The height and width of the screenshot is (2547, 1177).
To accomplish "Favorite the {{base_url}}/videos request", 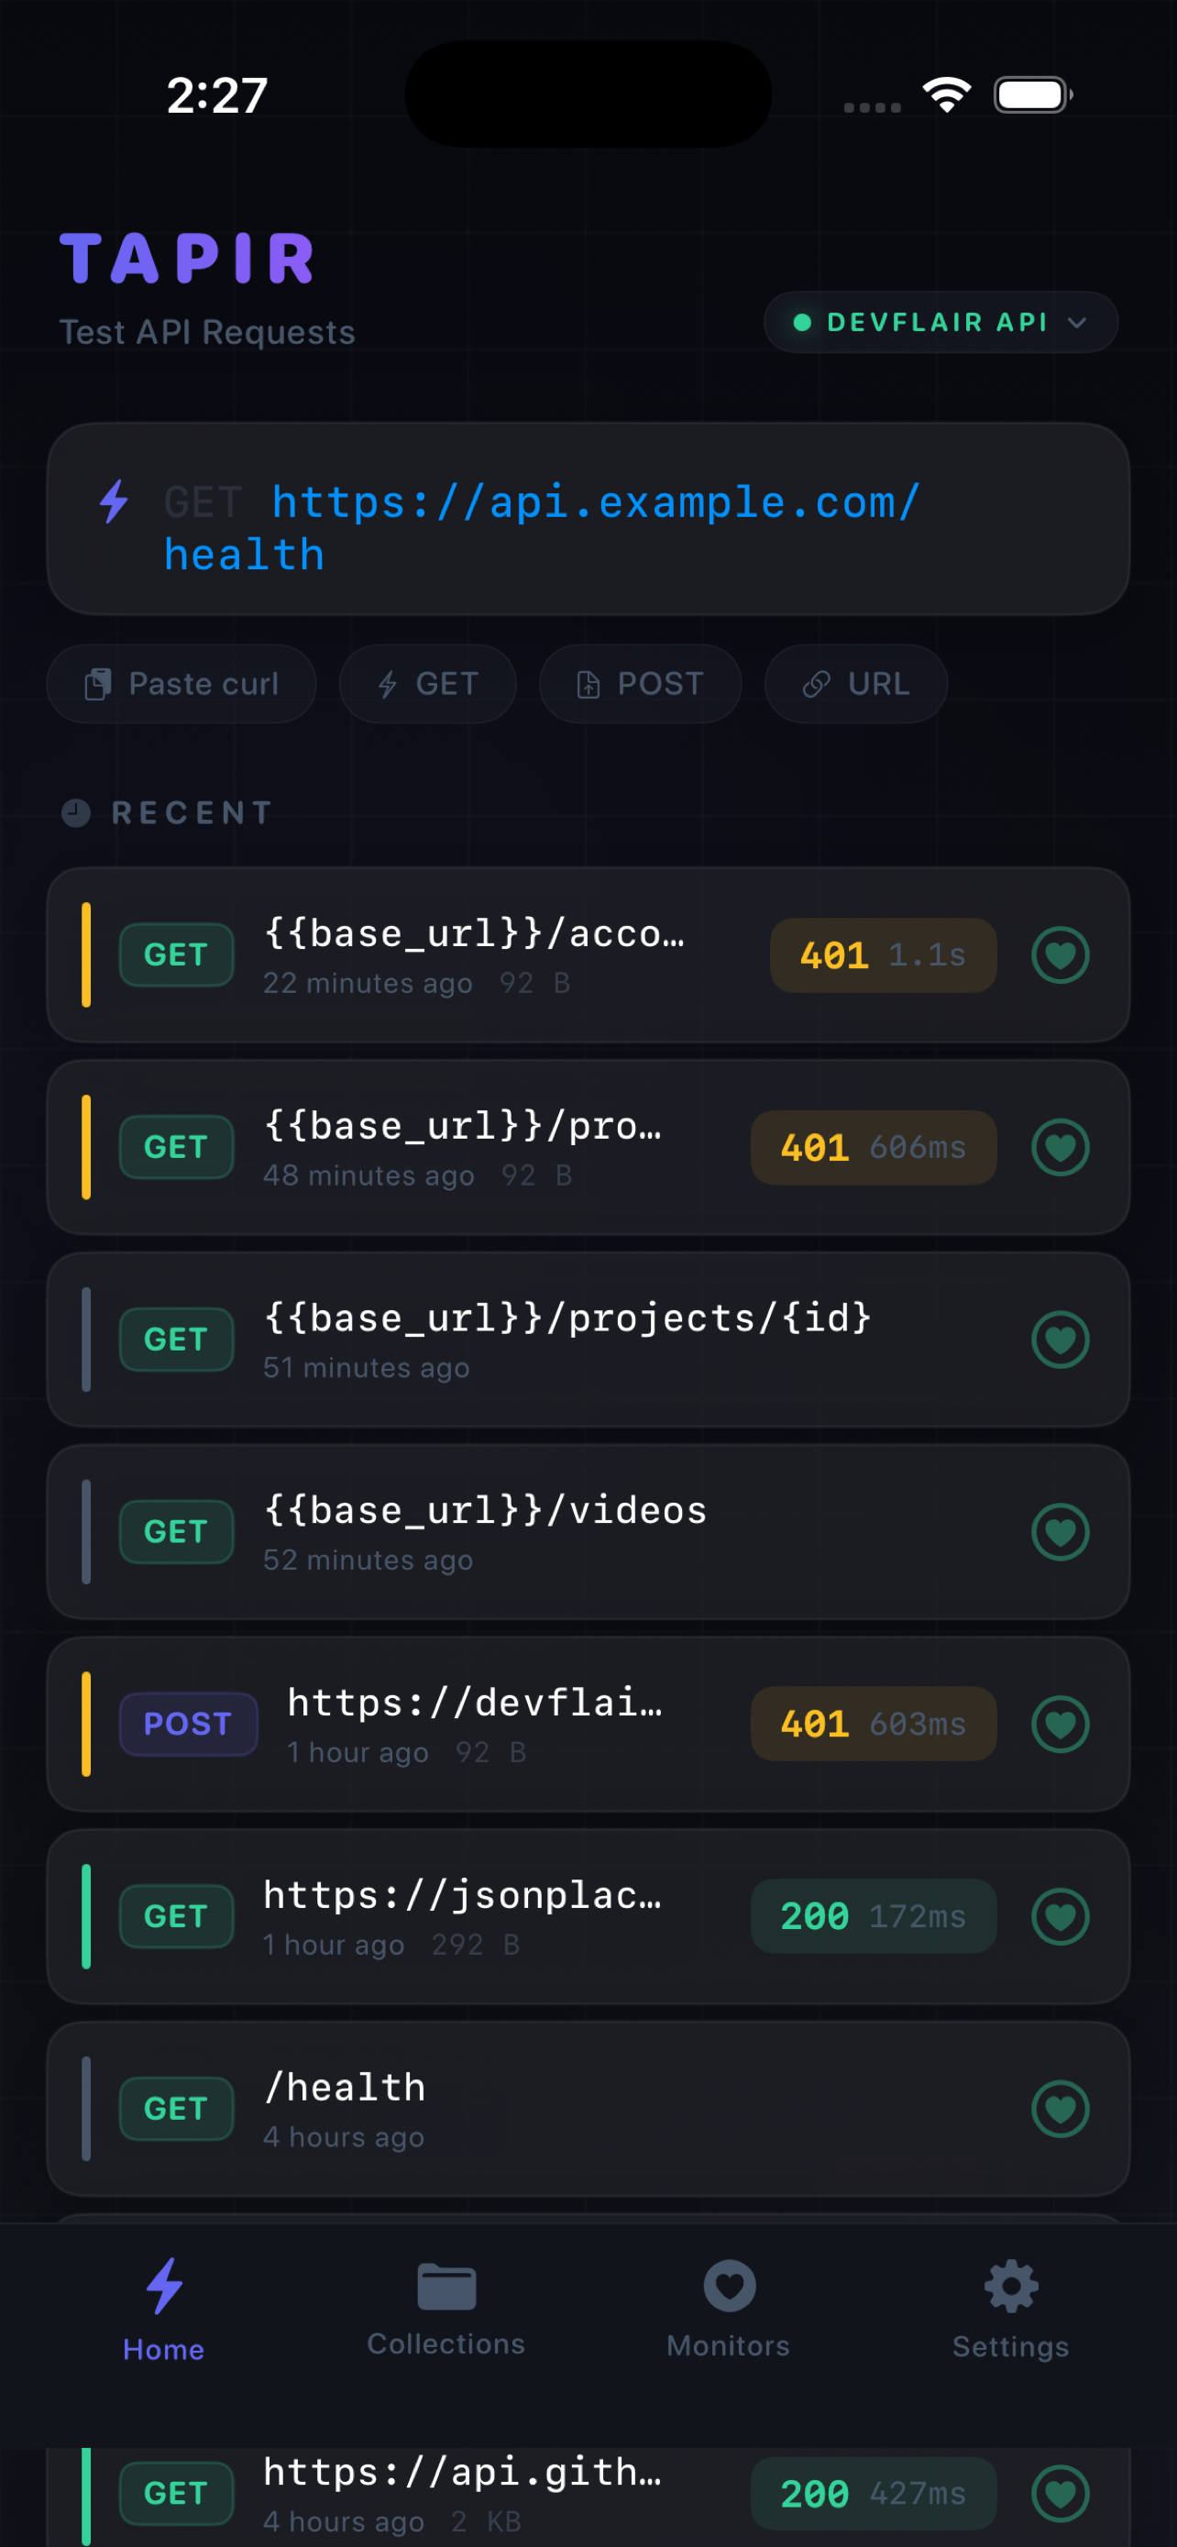I will pyautogui.click(x=1061, y=1531).
